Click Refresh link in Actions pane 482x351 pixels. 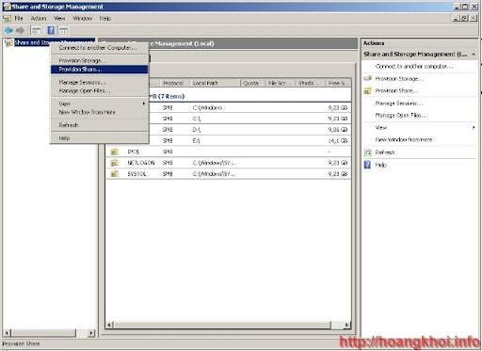point(385,152)
